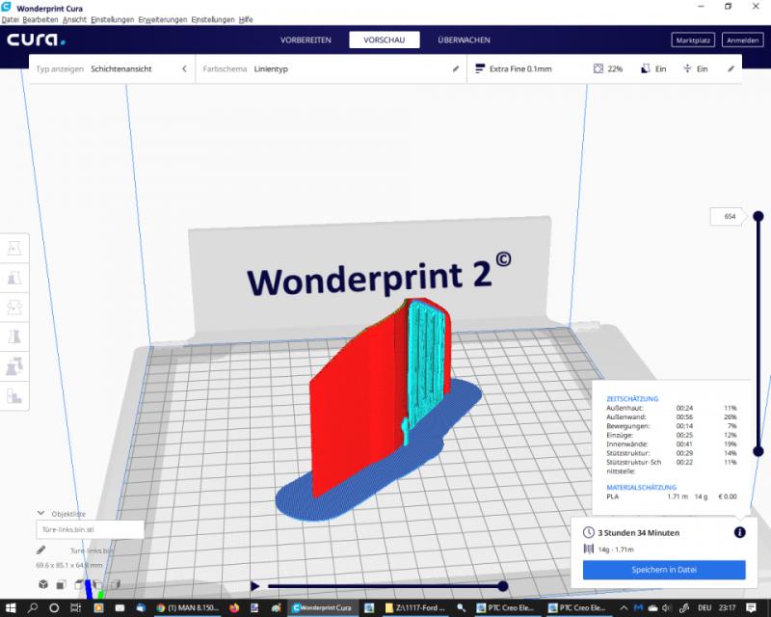Select the Mirror tool in left toolbar
The height and width of the screenshot is (617, 771).
(14, 337)
